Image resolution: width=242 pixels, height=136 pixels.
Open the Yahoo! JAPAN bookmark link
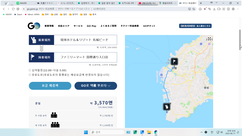coord(32,15)
